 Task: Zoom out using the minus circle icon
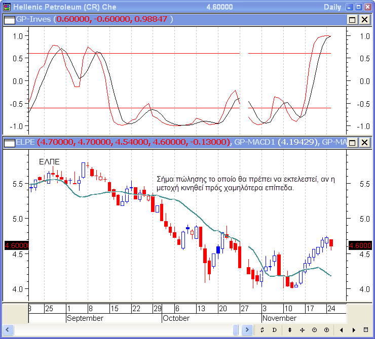(x=314, y=330)
